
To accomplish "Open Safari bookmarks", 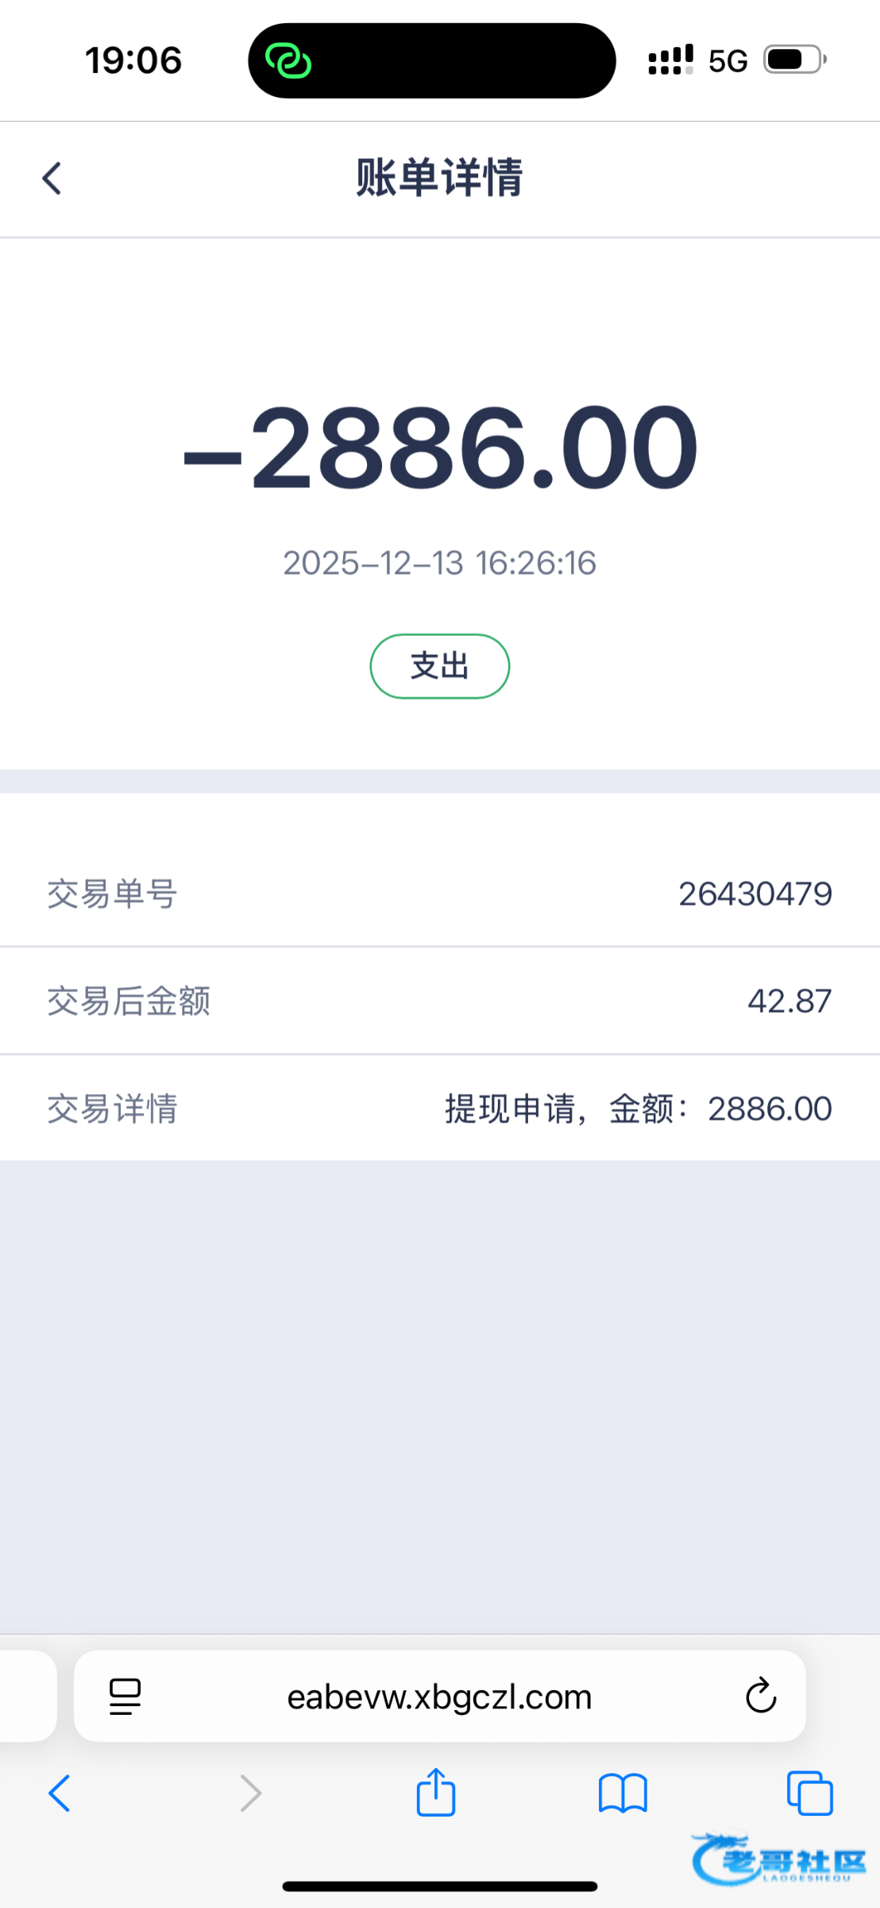I will (x=623, y=1794).
